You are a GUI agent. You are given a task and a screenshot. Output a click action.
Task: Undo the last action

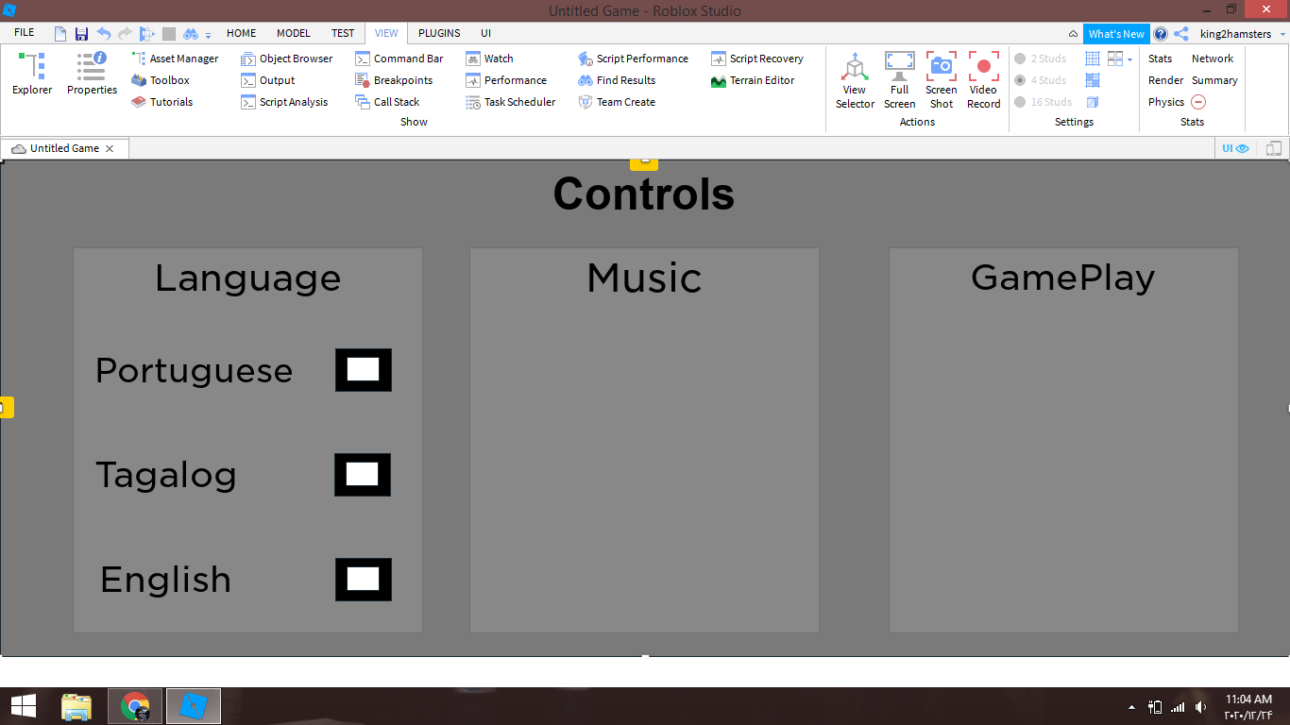pyautogui.click(x=104, y=34)
